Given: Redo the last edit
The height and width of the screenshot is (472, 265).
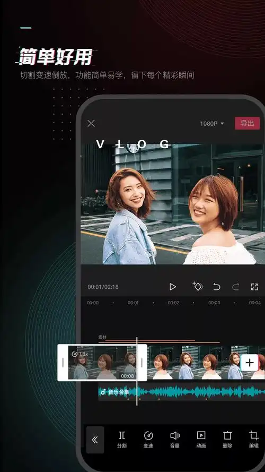Looking at the screenshot, I should [235, 287].
